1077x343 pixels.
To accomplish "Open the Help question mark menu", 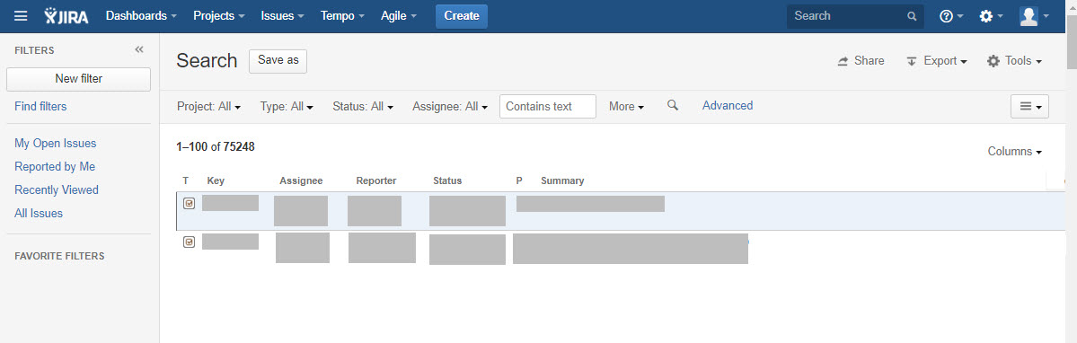I will click(951, 16).
